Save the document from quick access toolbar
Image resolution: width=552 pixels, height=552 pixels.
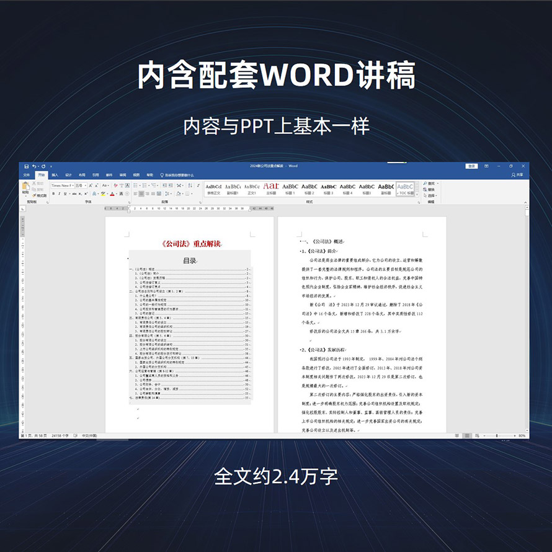[27, 166]
